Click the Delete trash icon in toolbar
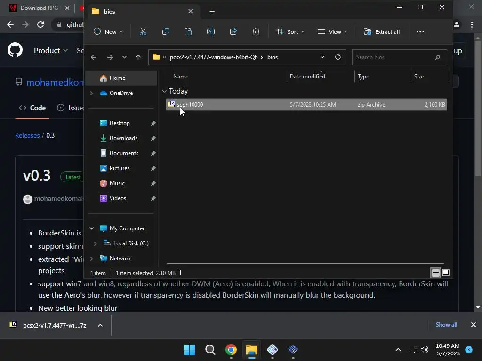The width and height of the screenshot is (482, 361). pyautogui.click(x=256, y=31)
